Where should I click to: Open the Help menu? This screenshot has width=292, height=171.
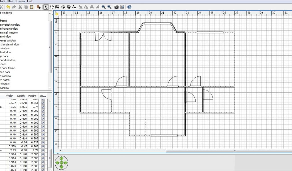[x=30, y=1]
